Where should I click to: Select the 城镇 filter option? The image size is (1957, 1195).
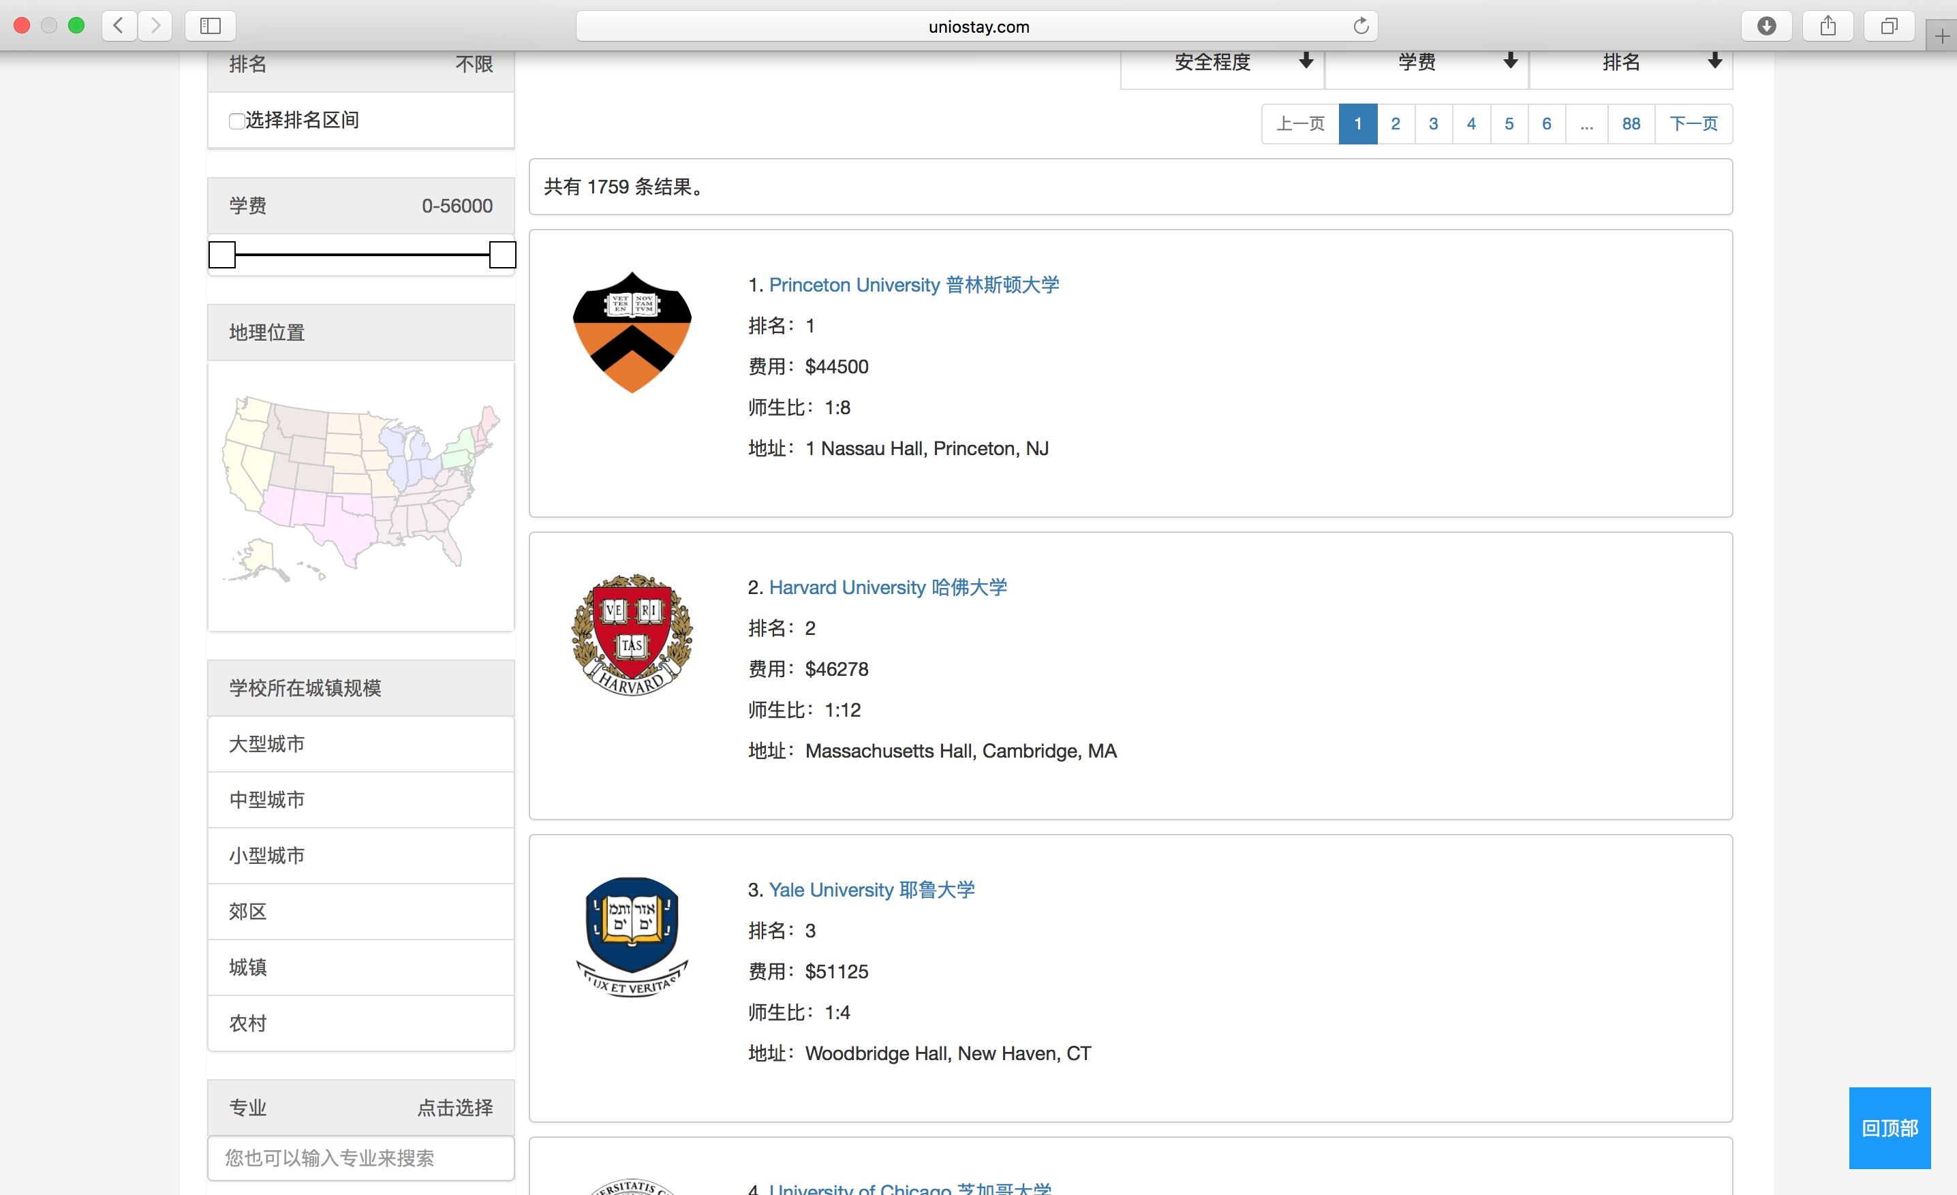click(x=361, y=967)
